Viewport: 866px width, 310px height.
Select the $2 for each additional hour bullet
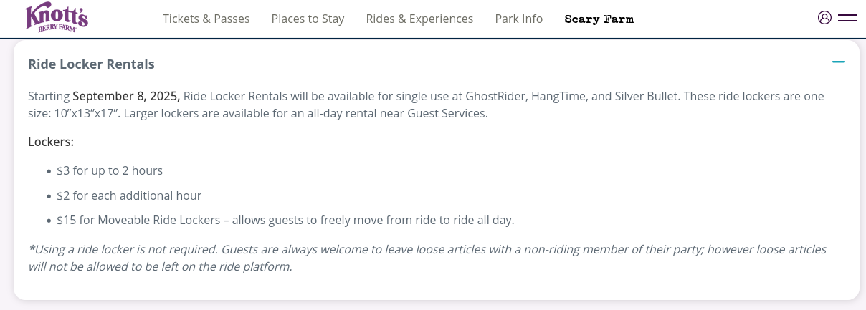[x=129, y=195]
